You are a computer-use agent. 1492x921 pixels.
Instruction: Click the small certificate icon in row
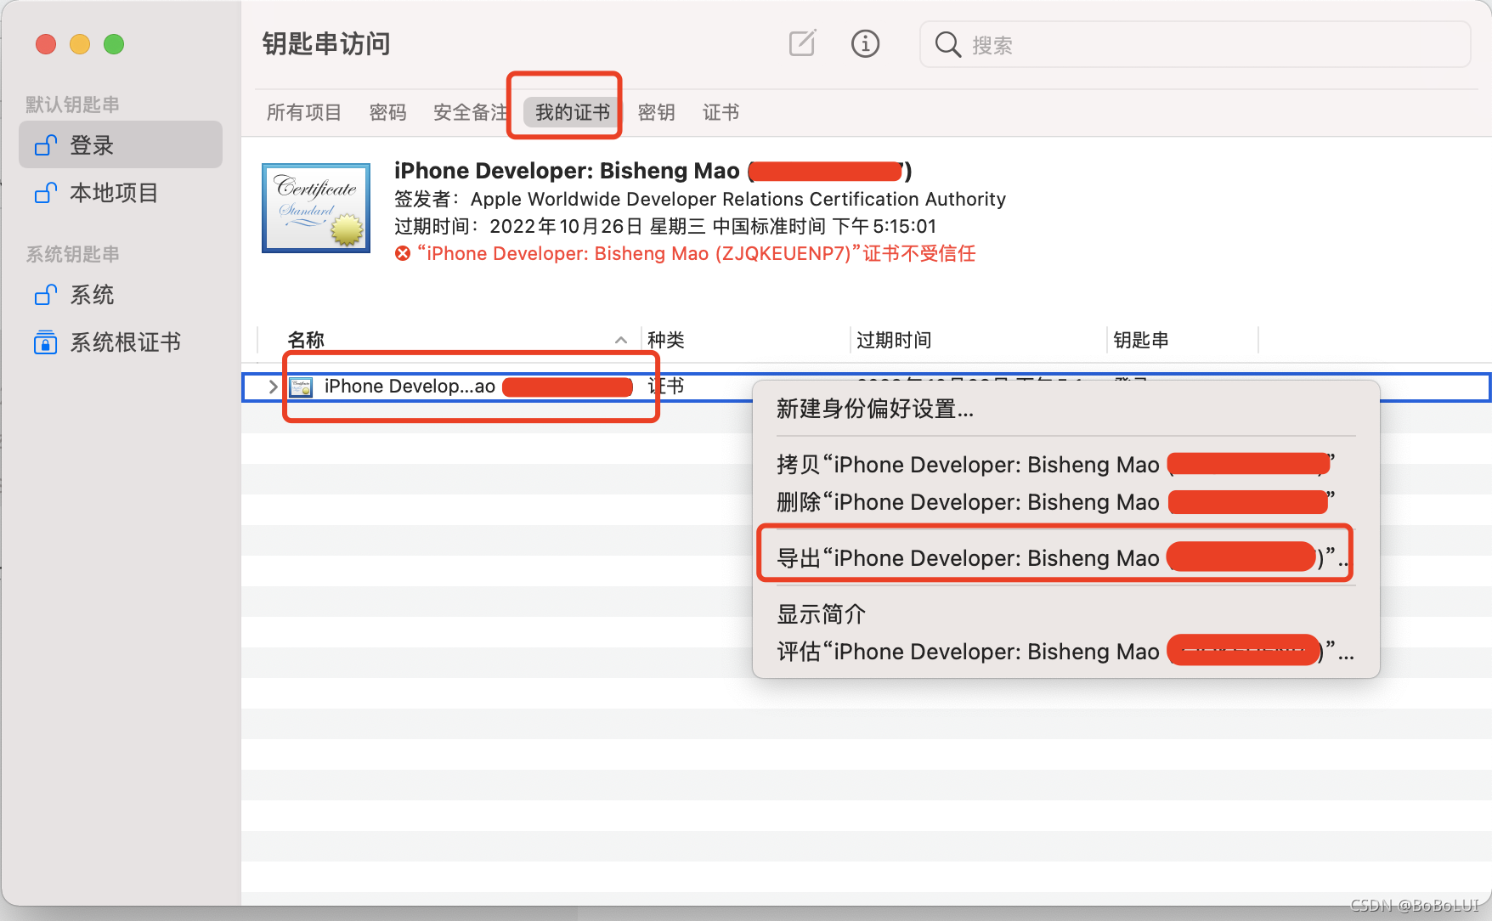point(301,387)
